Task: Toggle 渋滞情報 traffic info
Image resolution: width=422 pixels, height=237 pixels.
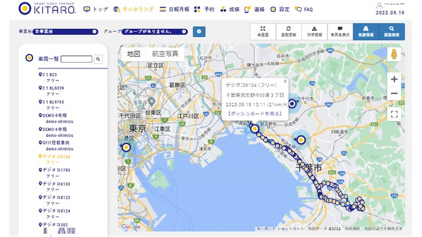Action: (315, 32)
